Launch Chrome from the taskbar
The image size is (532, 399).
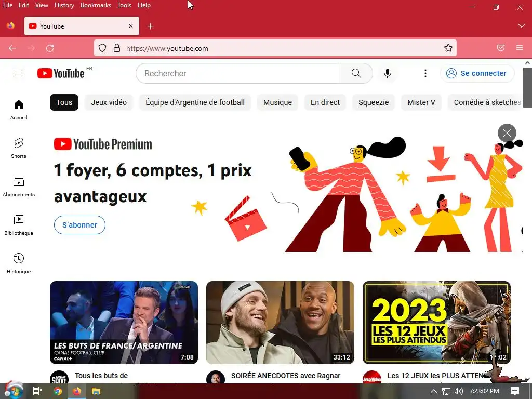tap(58, 391)
